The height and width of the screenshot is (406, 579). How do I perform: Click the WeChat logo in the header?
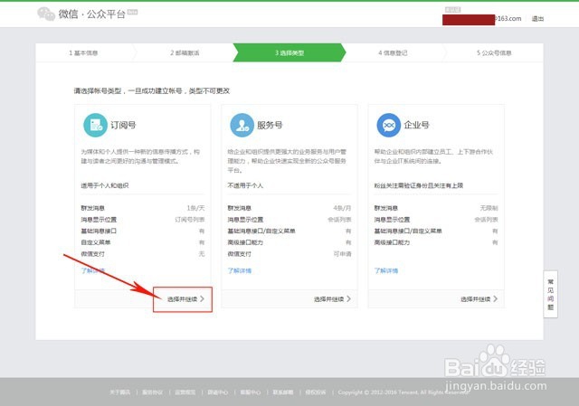click(46, 14)
